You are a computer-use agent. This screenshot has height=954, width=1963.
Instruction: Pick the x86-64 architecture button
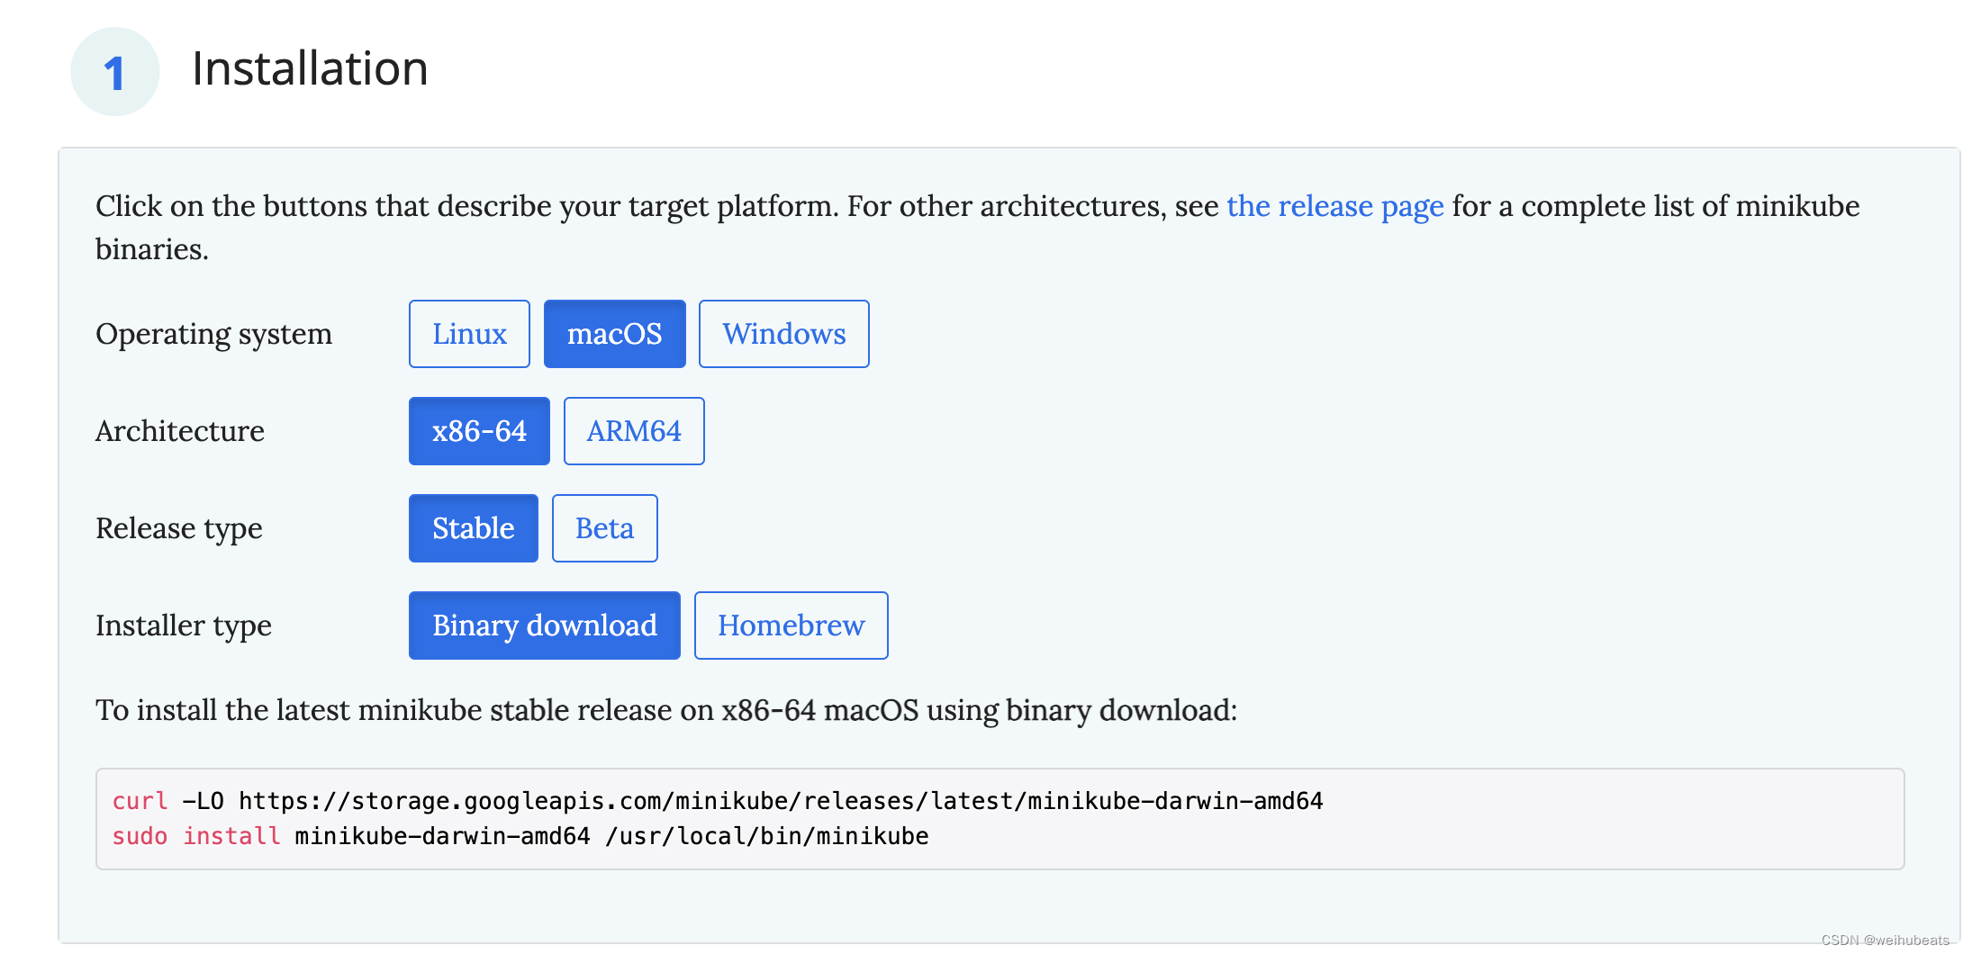[479, 431]
